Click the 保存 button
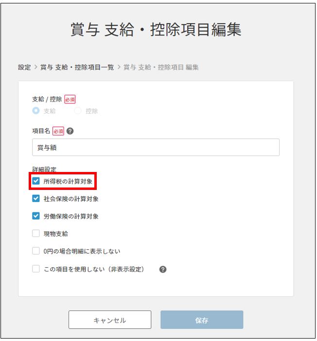The height and width of the screenshot is (341, 317). (202, 320)
